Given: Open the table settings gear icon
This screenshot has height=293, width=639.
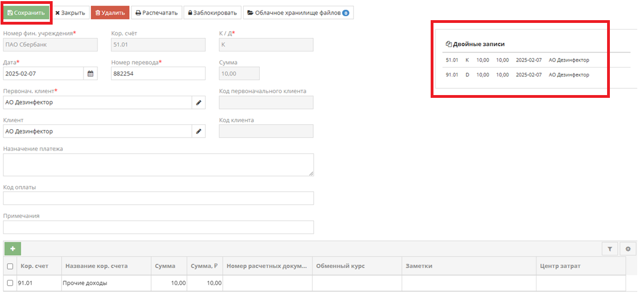Looking at the screenshot, I should coord(628,249).
